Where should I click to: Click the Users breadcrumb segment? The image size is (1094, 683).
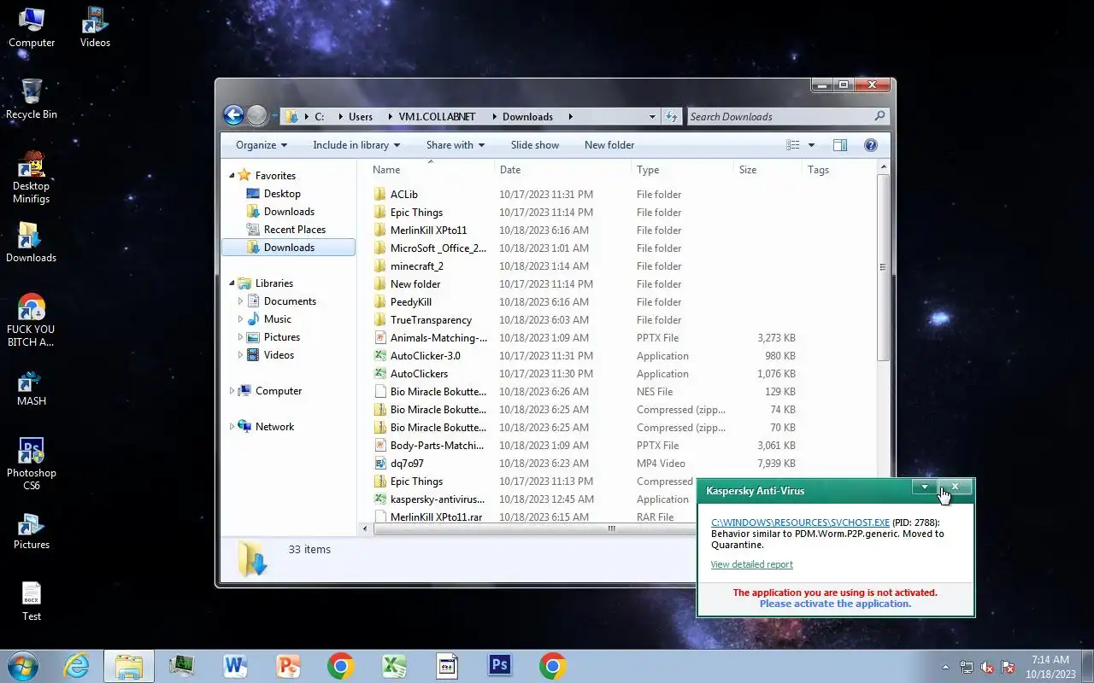tap(361, 117)
